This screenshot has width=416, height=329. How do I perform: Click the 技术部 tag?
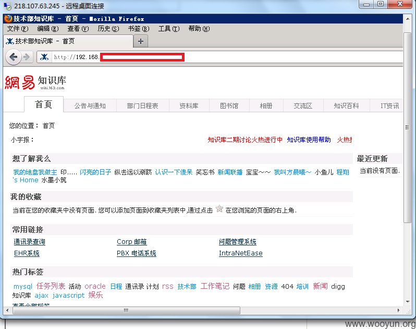187,287
